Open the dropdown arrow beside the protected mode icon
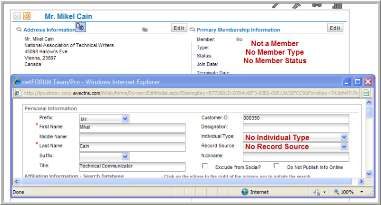381x205 pixels. click(x=325, y=192)
